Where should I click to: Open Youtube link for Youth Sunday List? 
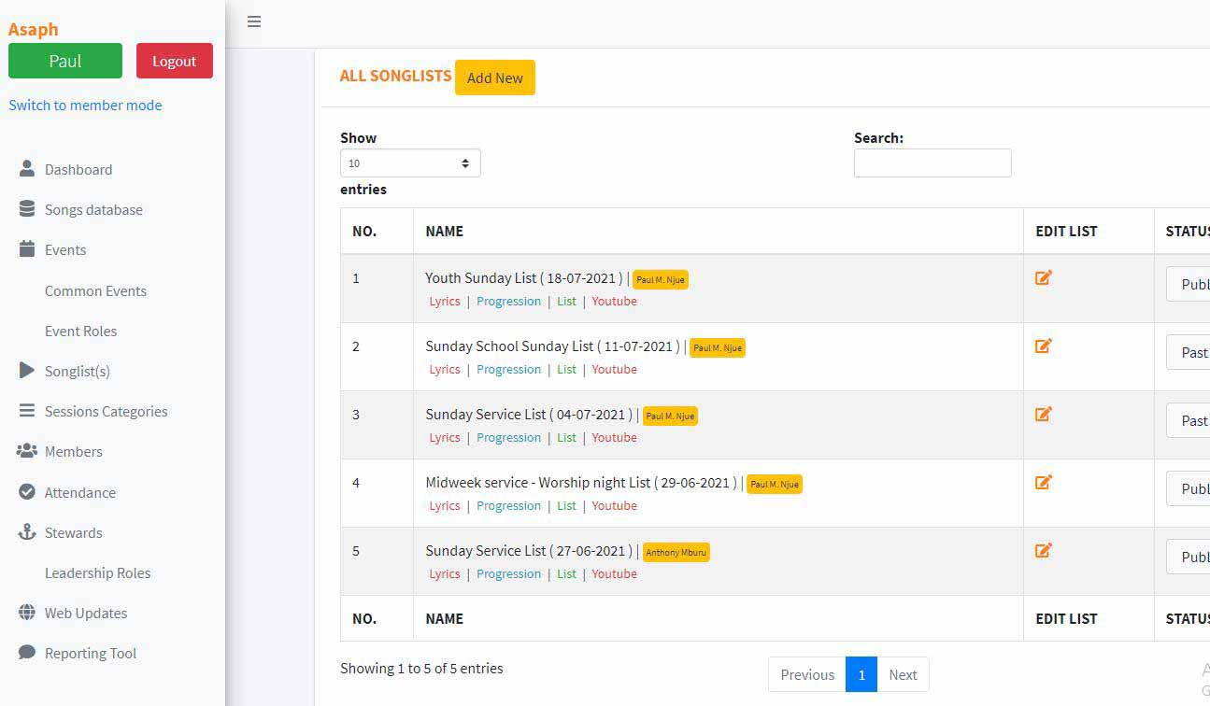click(614, 302)
